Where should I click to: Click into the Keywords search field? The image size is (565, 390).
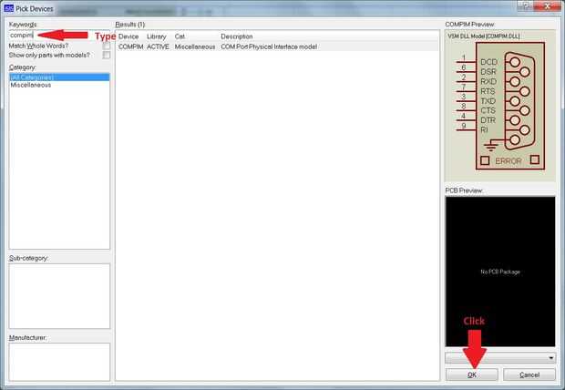tap(59, 35)
